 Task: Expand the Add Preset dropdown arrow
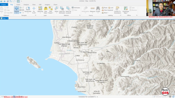53,13
